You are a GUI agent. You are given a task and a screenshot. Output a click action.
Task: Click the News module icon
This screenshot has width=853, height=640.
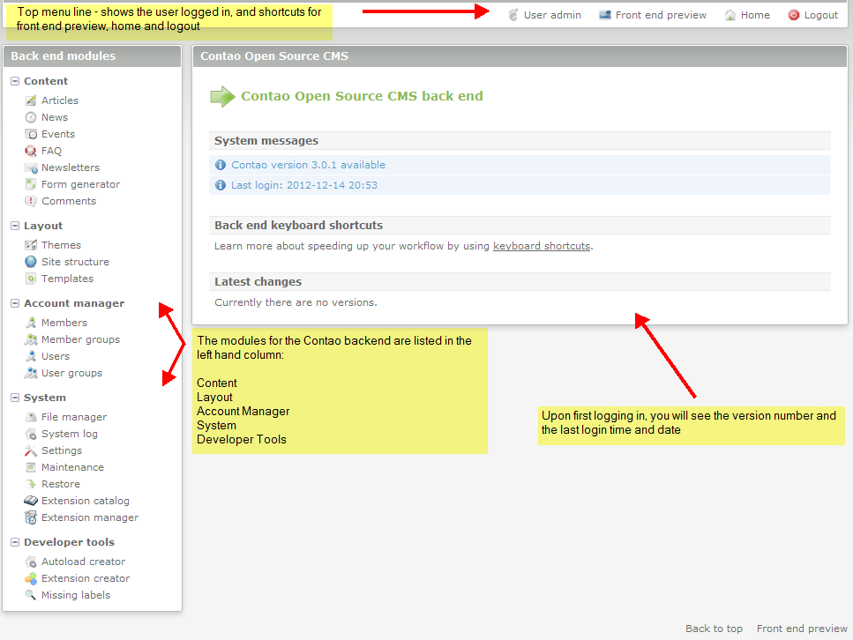pyautogui.click(x=31, y=117)
